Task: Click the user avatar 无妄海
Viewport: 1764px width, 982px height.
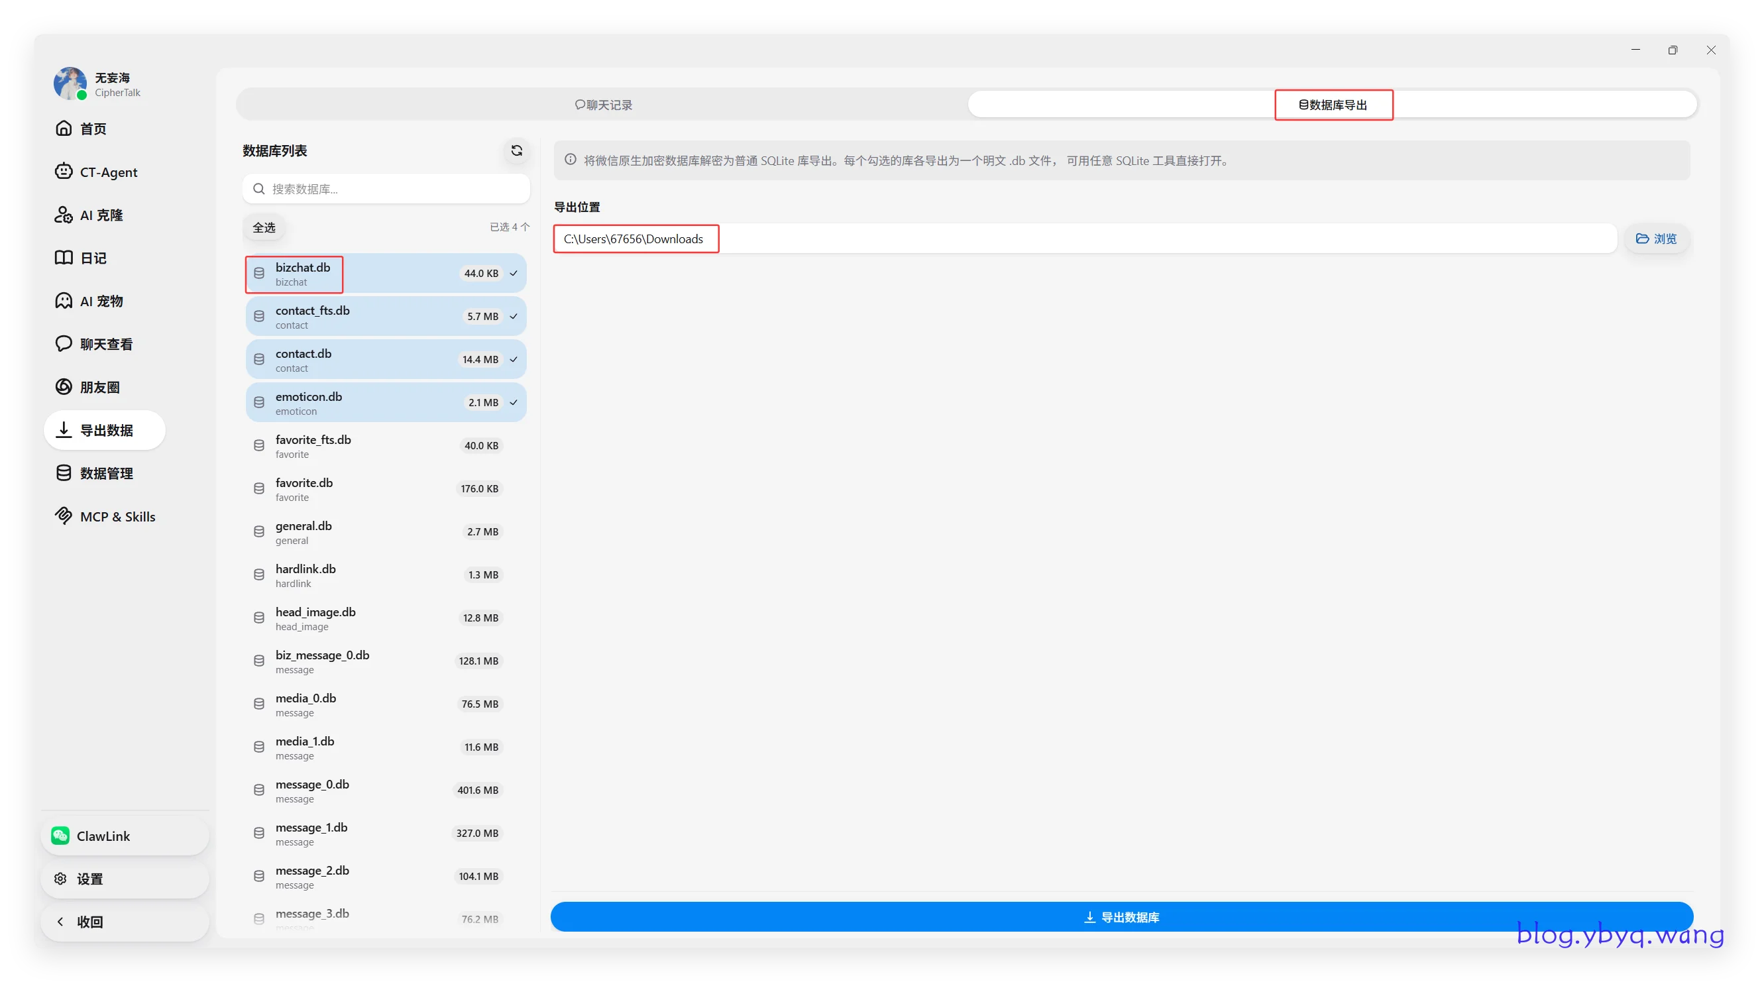Action: [70, 83]
